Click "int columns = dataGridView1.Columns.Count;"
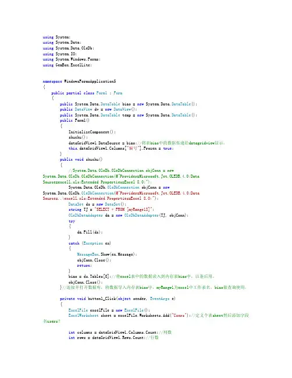292x378 pixels. point(120,333)
